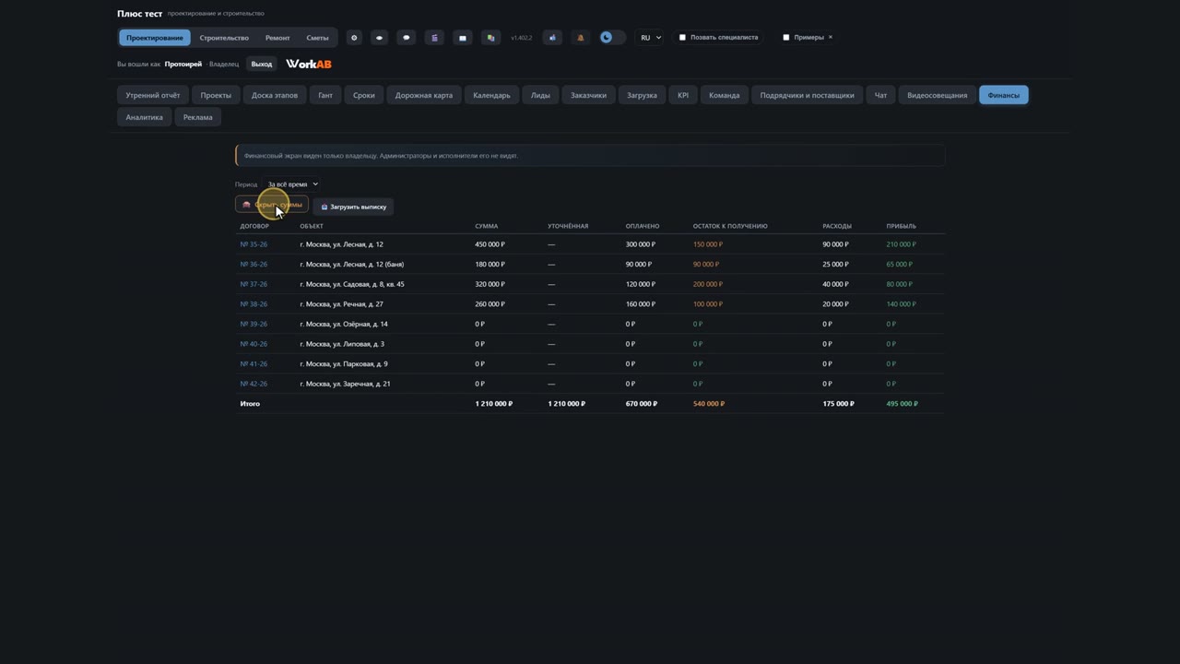Click the Итого profit value 495 000 ₽
Viewport: 1180px width, 664px height.
(902, 404)
